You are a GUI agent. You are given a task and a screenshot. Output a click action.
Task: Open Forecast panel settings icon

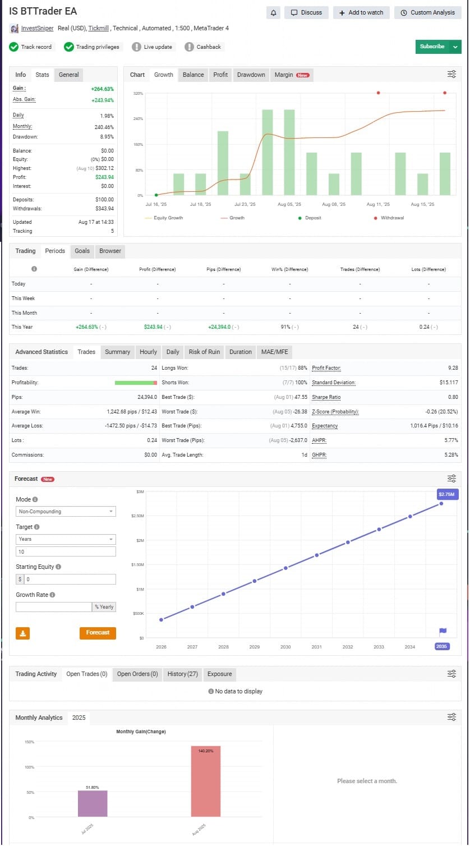click(451, 479)
